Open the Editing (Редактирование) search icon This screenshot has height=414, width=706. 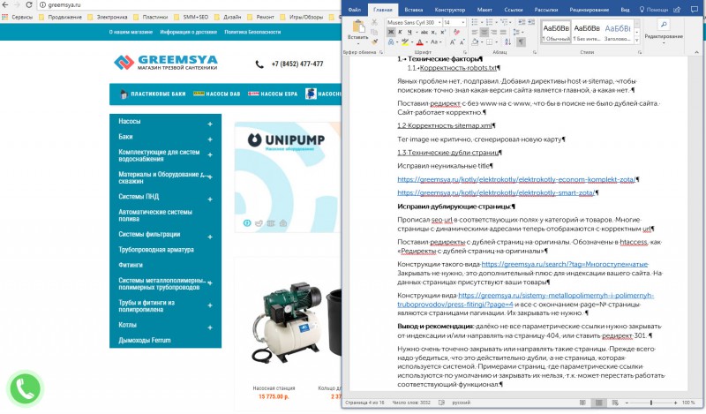click(x=664, y=26)
